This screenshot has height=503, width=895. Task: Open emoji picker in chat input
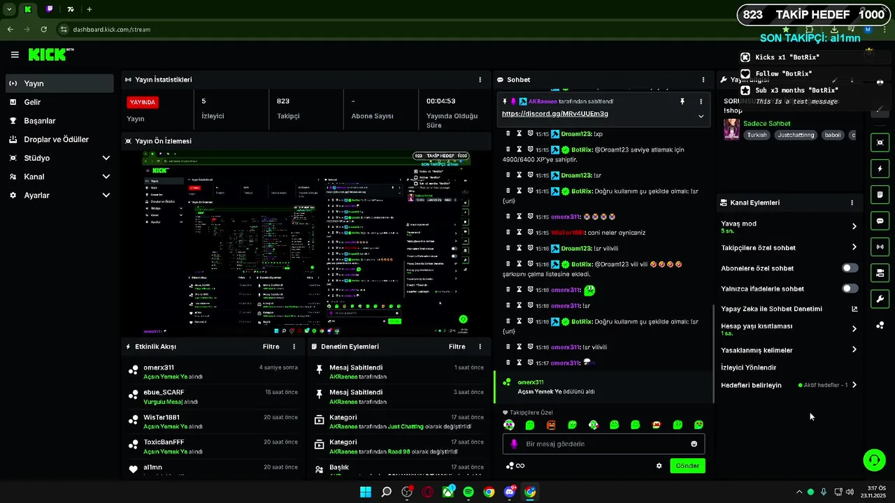(694, 444)
